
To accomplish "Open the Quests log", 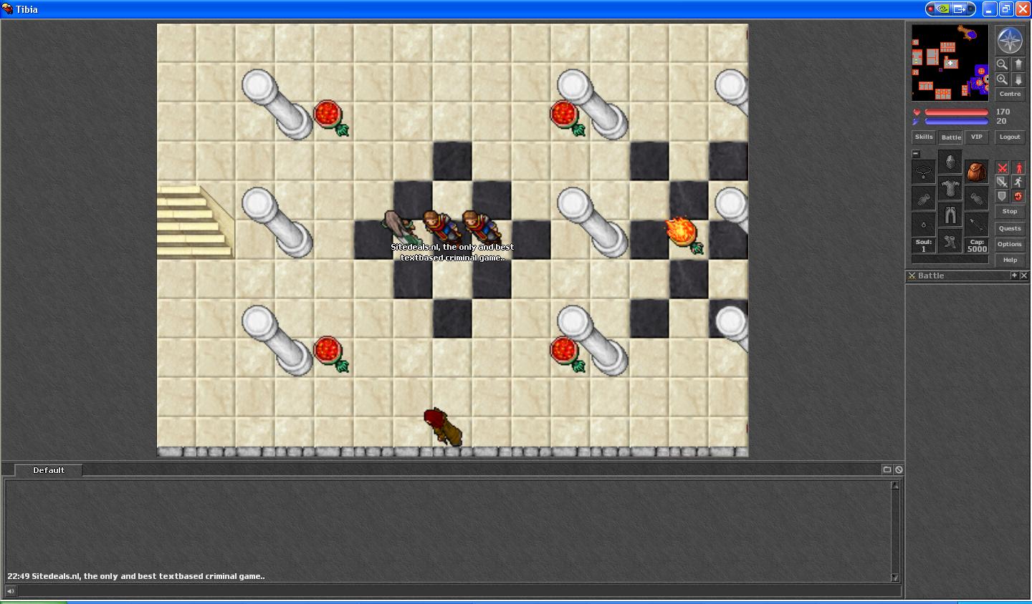I will point(1010,228).
